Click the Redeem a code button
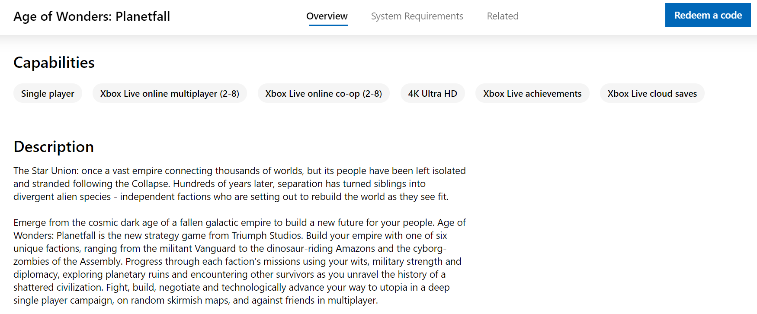 [x=708, y=15]
